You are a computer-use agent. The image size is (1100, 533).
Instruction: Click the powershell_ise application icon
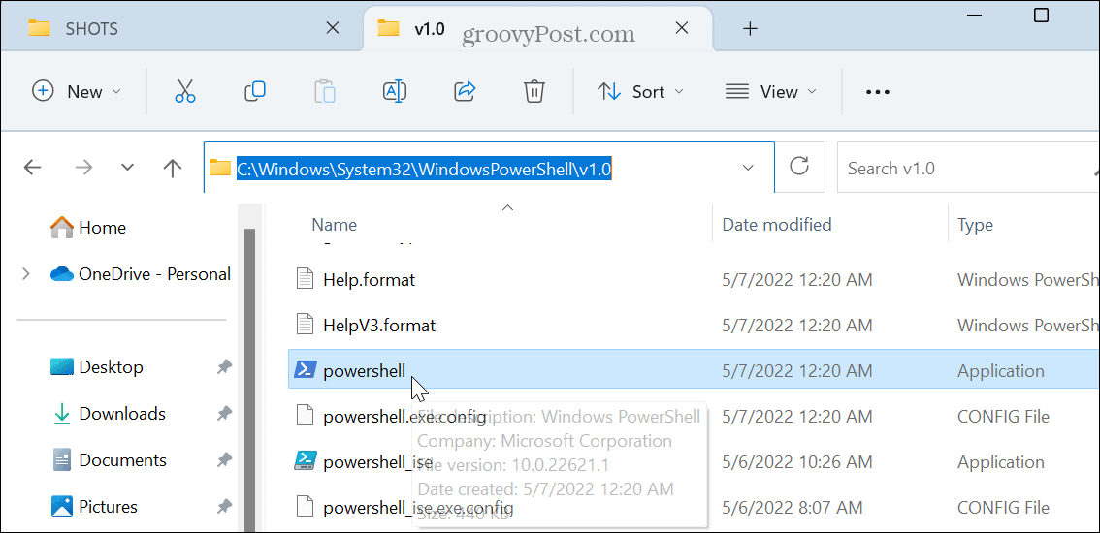click(305, 461)
